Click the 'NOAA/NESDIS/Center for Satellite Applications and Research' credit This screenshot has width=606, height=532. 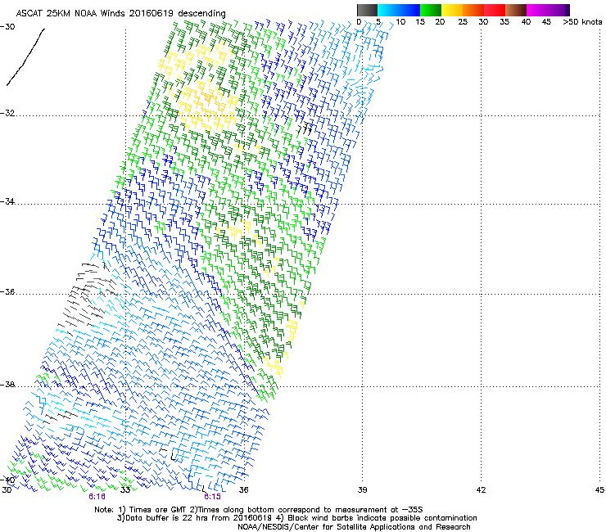(354, 527)
